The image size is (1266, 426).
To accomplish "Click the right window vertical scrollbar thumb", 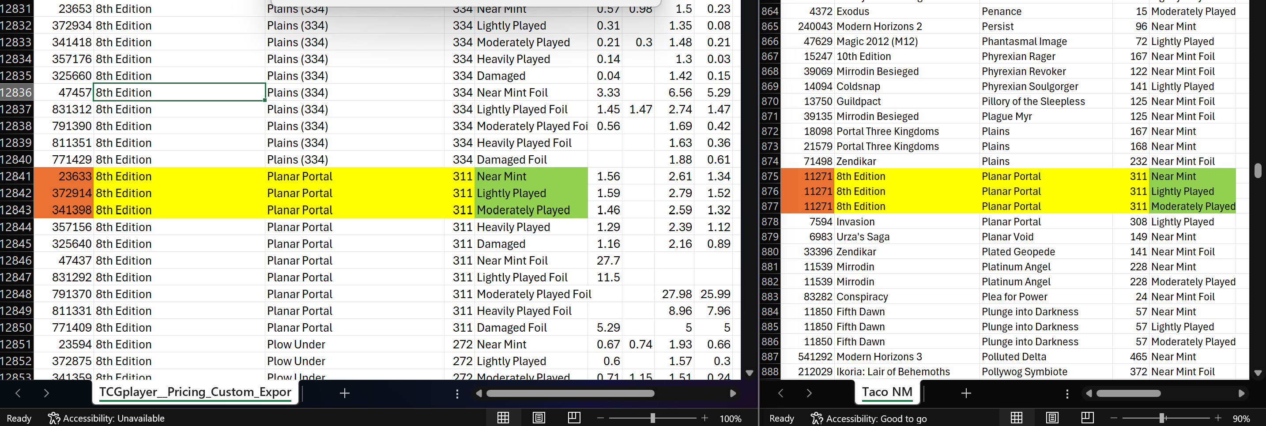I will (1258, 170).
